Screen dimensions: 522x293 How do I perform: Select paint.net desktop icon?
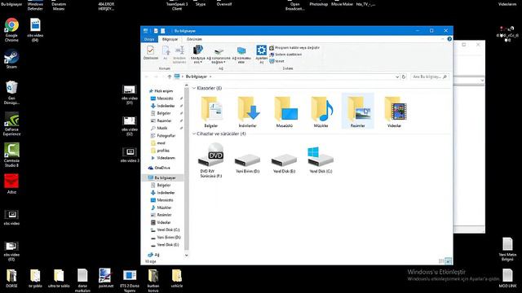(106, 278)
